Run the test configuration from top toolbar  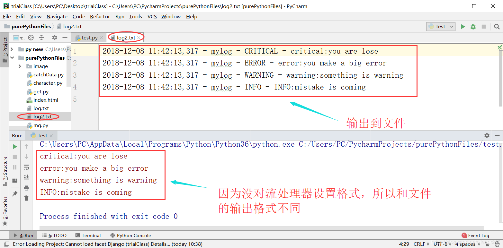463,27
